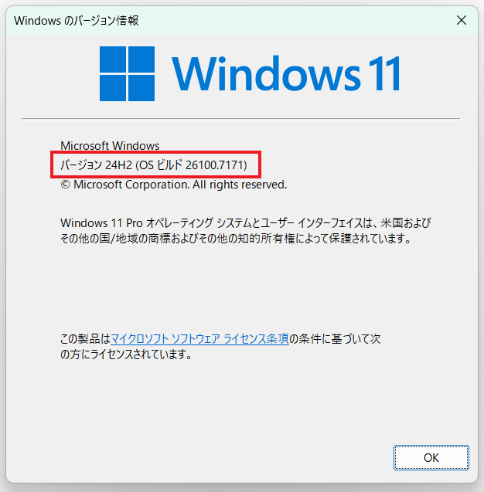This screenshot has width=484, height=492.
Task: Click the text "の条件に基づいて次" after link
Action: tap(335, 338)
